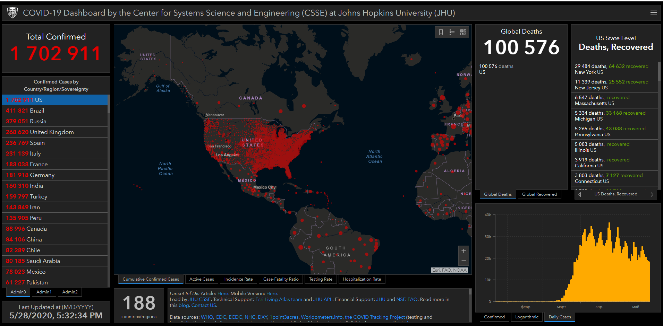Select New York US deaths row
Viewport: 663px width, 326px height.
[614, 69]
